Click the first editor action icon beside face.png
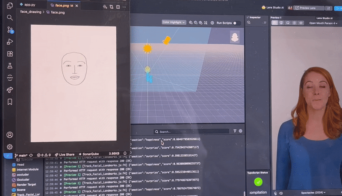The image size is (342, 196). (x=105, y=7)
